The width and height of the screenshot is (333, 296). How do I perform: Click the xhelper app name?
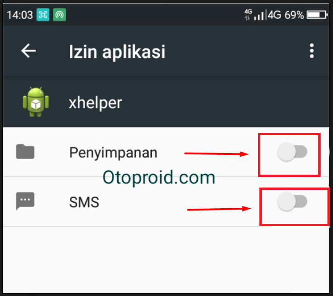(x=95, y=102)
